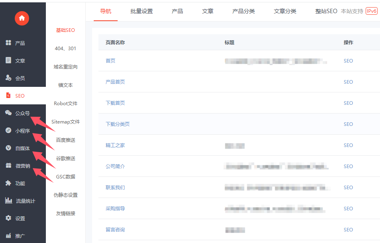Viewport: 380px width, 243px height.
Task: Switch to the 产品分类 tab
Action: point(244,11)
